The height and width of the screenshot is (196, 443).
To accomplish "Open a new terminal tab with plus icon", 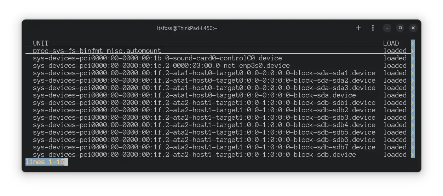I will pyautogui.click(x=359, y=28).
